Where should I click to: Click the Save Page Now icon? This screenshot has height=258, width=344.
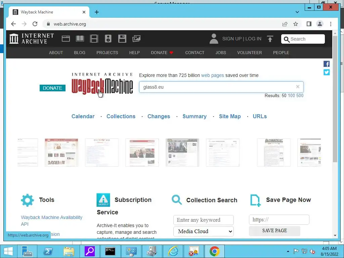[255, 200]
